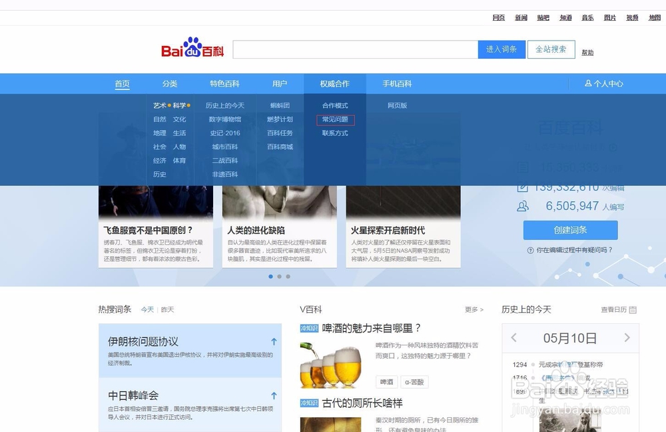Show previous day in 历史上的今天
666x432 pixels.
click(514, 337)
